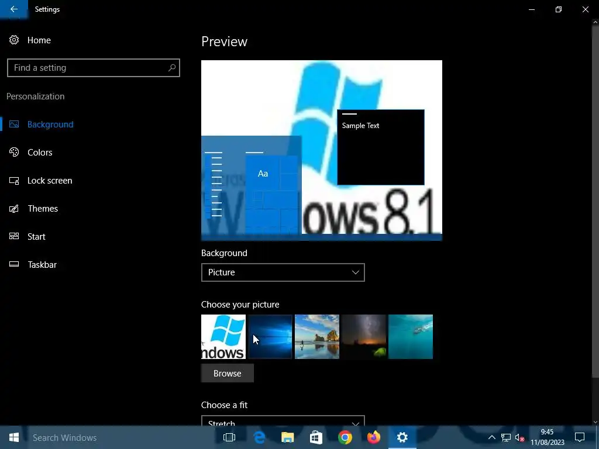Open the Lock screen section

(x=50, y=181)
